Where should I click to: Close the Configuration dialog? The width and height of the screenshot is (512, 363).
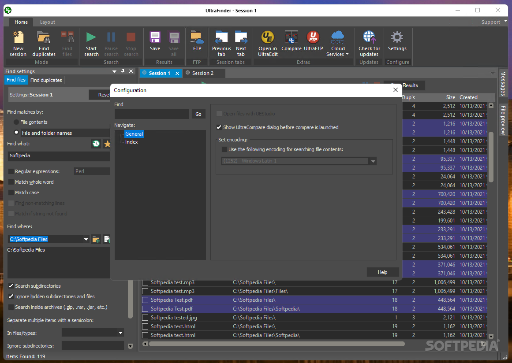click(396, 90)
